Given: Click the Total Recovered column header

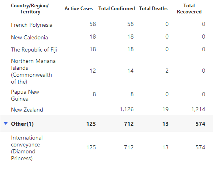Looking at the screenshot, I should (x=189, y=9).
